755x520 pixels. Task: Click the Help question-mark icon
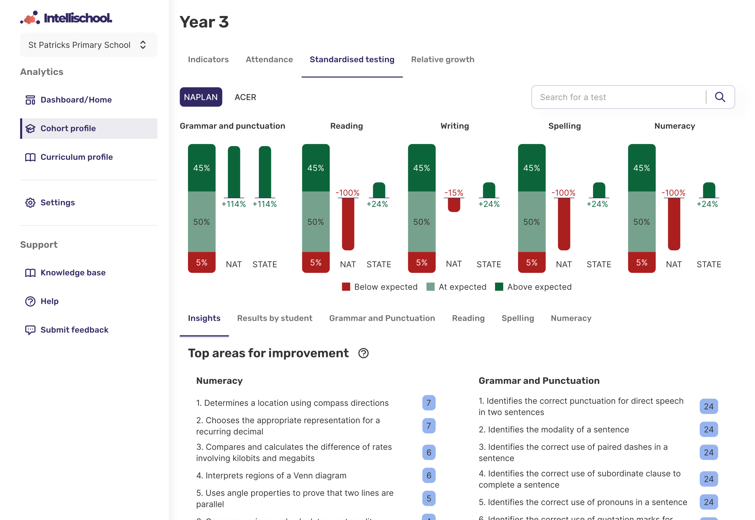(31, 301)
